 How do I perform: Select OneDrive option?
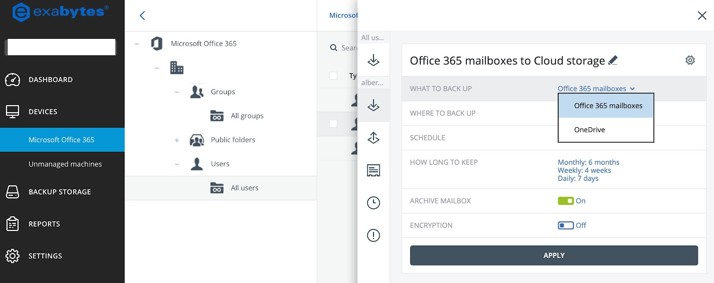606,130
